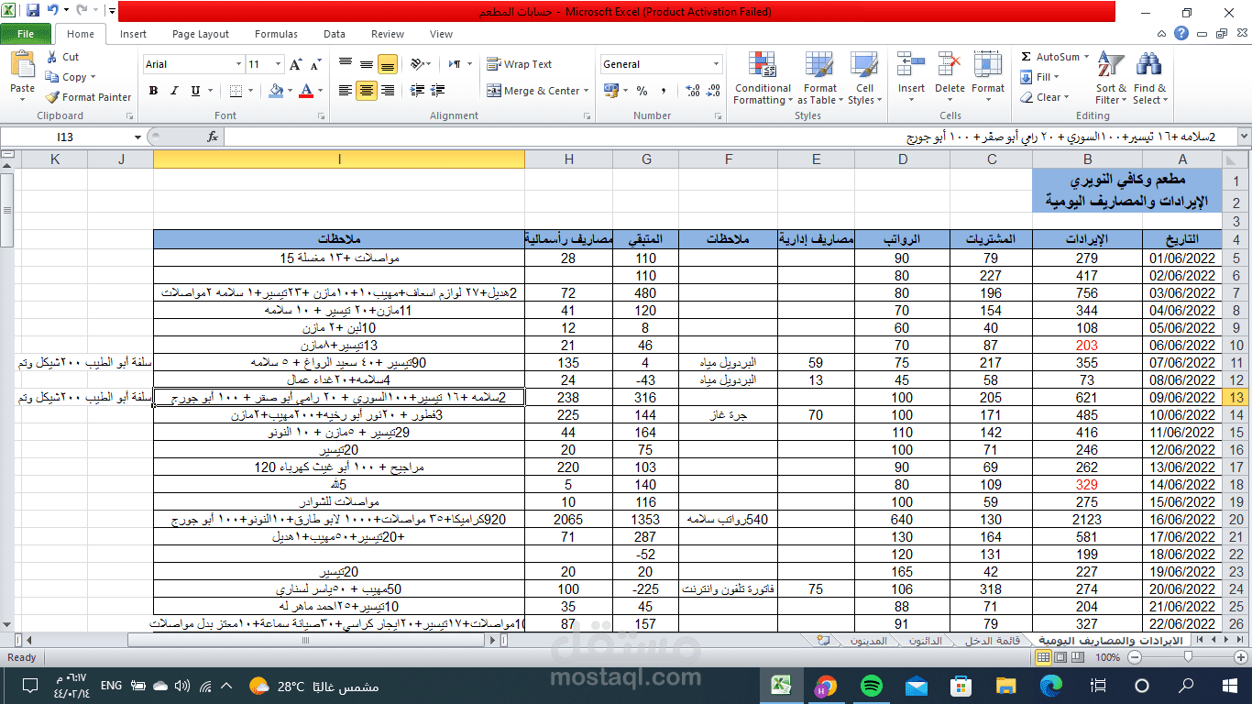
Task: Toggle Bold formatting
Action: click(153, 91)
